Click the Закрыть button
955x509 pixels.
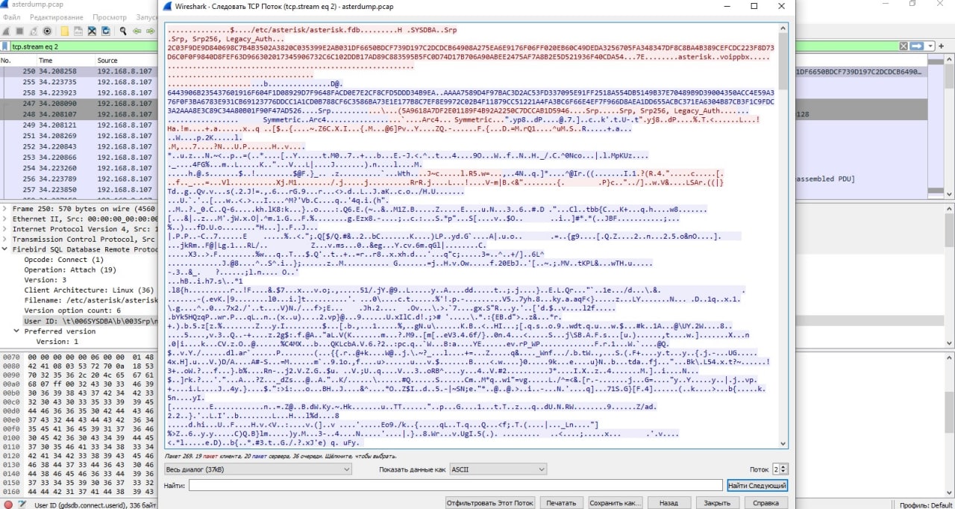pos(717,503)
